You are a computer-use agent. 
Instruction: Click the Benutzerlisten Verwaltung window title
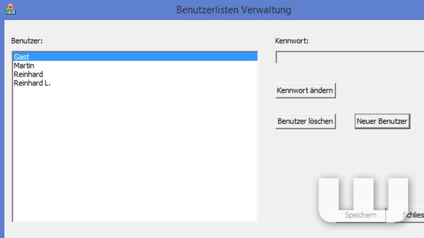(234, 10)
